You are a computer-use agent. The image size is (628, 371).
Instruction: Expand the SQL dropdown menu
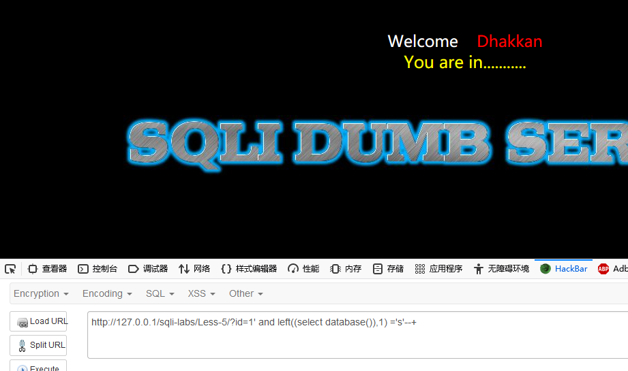(160, 293)
